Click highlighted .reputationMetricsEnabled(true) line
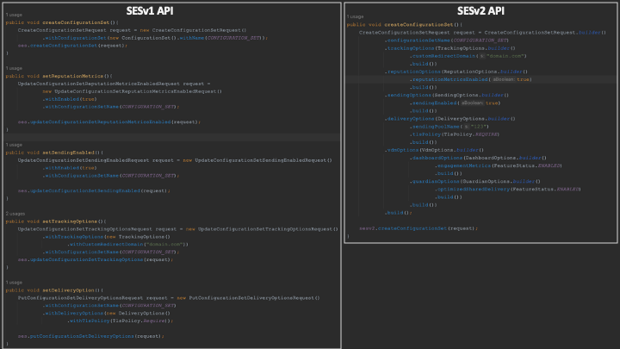620x349 pixels. click(471, 79)
